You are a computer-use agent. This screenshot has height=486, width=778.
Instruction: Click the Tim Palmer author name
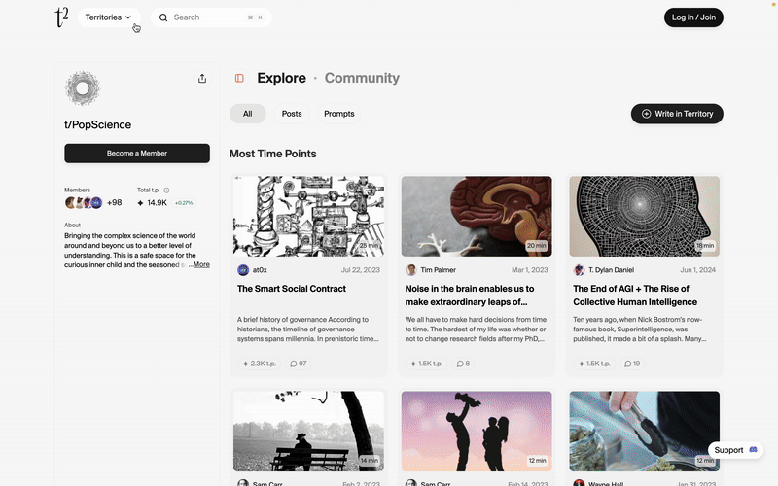click(439, 270)
